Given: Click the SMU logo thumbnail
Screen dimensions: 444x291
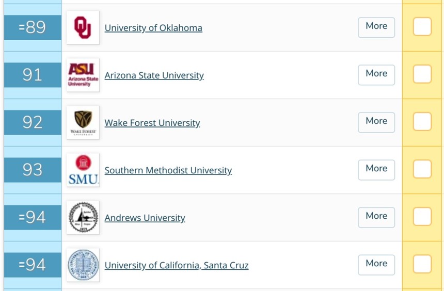Looking at the screenshot, I should click(83, 170).
